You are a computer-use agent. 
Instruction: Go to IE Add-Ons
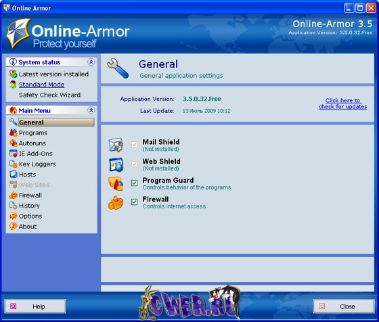35,154
